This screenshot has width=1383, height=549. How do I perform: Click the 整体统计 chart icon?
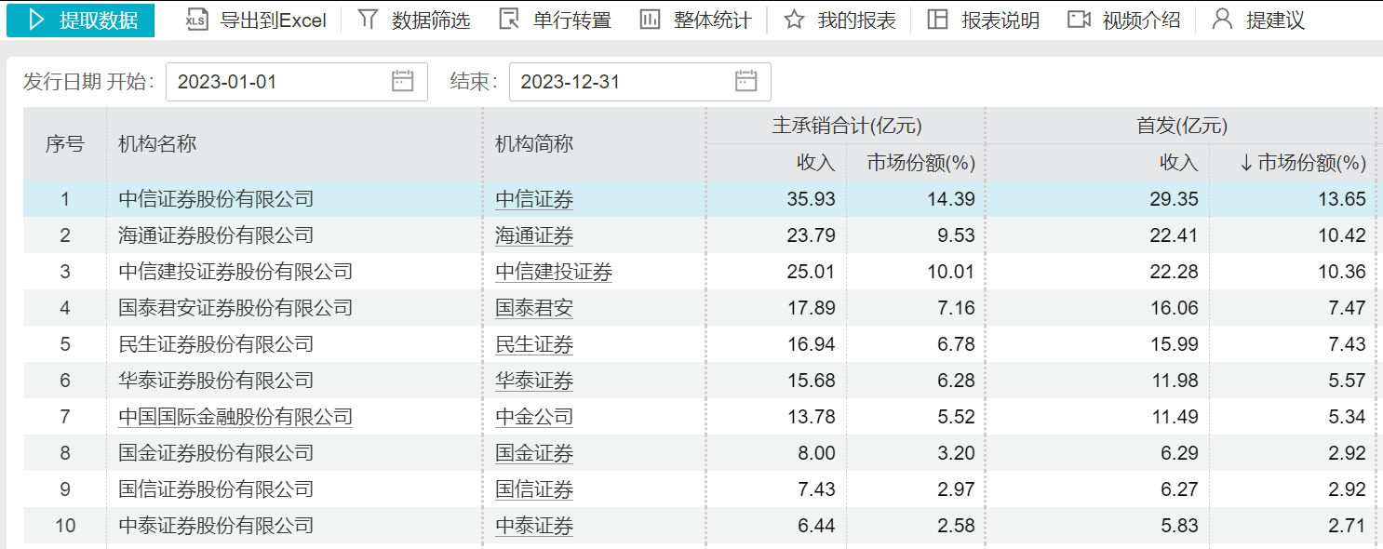click(650, 20)
